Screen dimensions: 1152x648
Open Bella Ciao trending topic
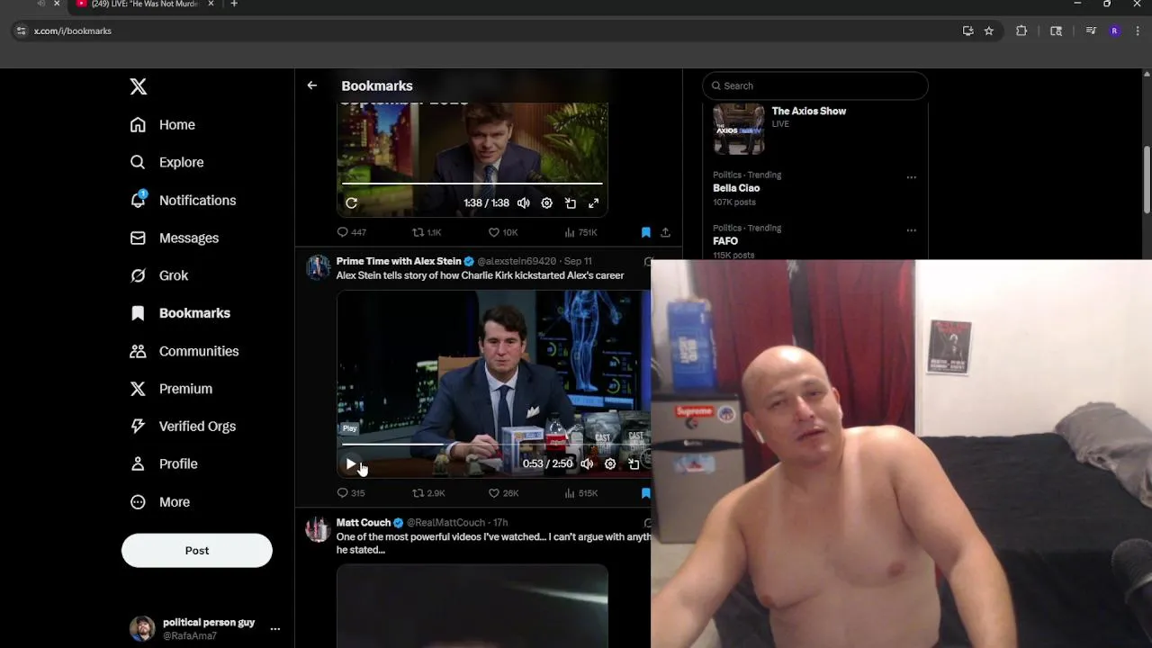tap(736, 188)
